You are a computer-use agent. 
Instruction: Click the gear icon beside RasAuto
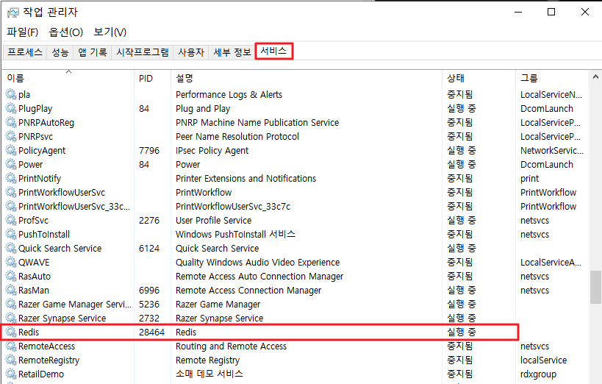[11, 276]
